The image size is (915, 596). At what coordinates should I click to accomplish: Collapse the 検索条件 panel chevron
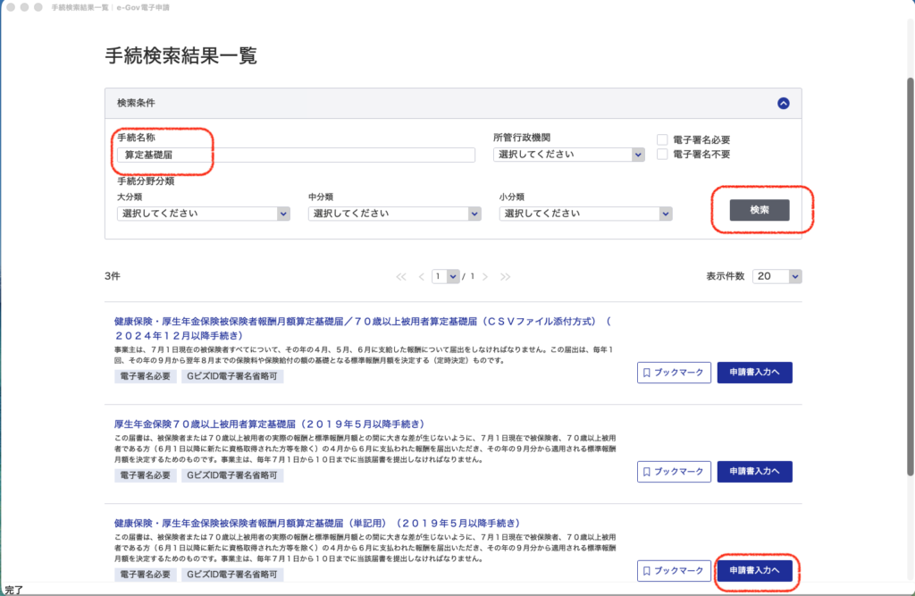783,104
